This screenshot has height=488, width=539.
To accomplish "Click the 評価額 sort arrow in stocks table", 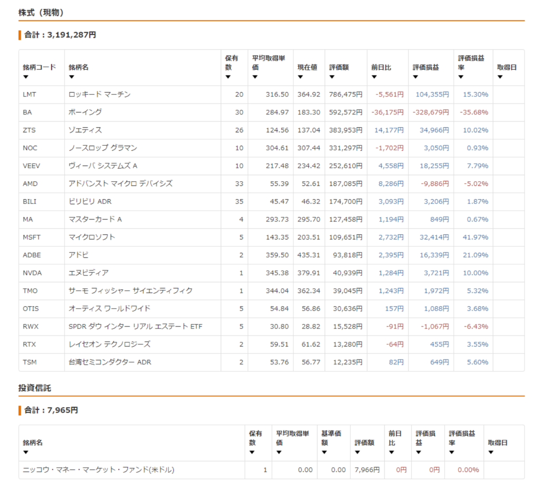I will point(331,77).
